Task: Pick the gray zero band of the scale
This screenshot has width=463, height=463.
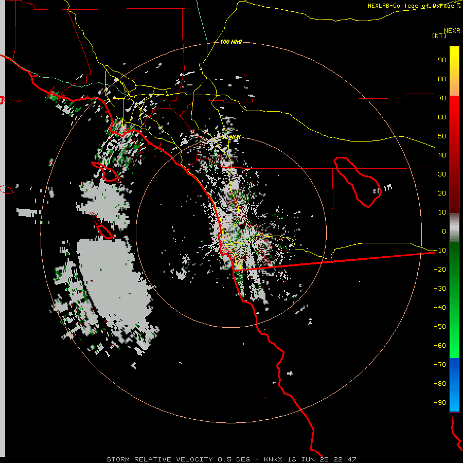Action: tap(454, 228)
